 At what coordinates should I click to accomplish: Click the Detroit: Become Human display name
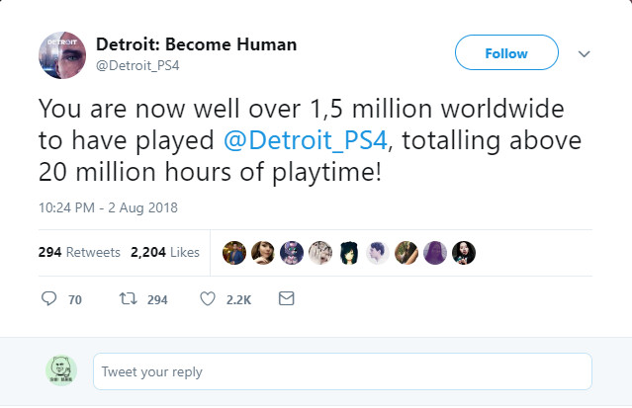point(196,45)
